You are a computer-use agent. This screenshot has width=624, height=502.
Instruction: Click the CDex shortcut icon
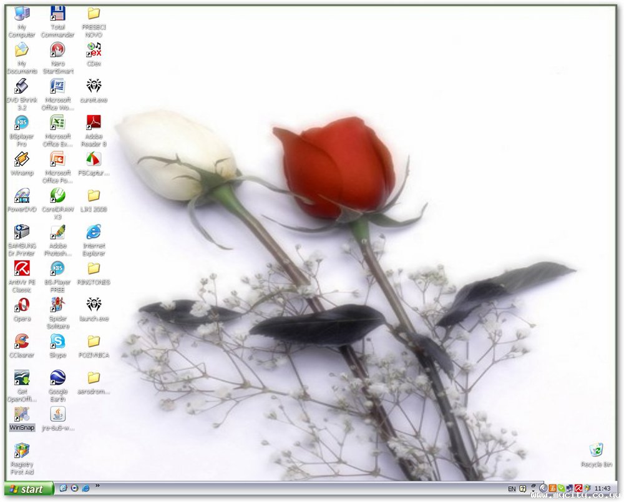pos(94,55)
